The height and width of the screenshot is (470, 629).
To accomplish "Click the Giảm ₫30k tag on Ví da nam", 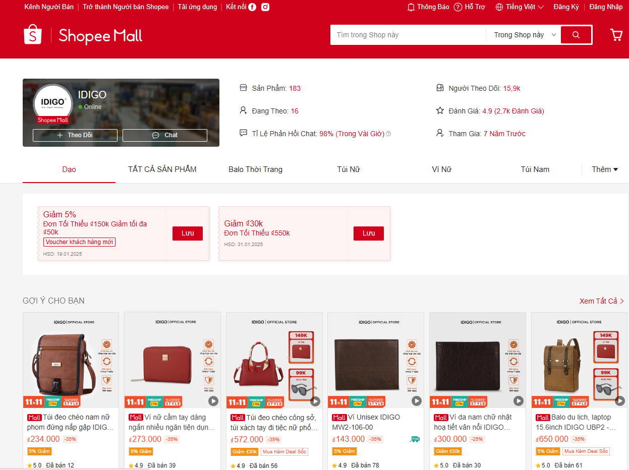I will tap(447, 451).
